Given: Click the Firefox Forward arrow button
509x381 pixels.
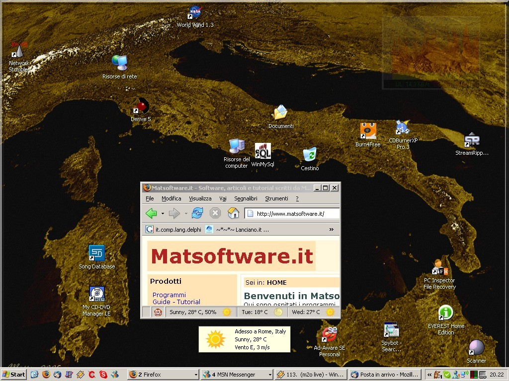Looking at the screenshot, I should tap(174, 213).
